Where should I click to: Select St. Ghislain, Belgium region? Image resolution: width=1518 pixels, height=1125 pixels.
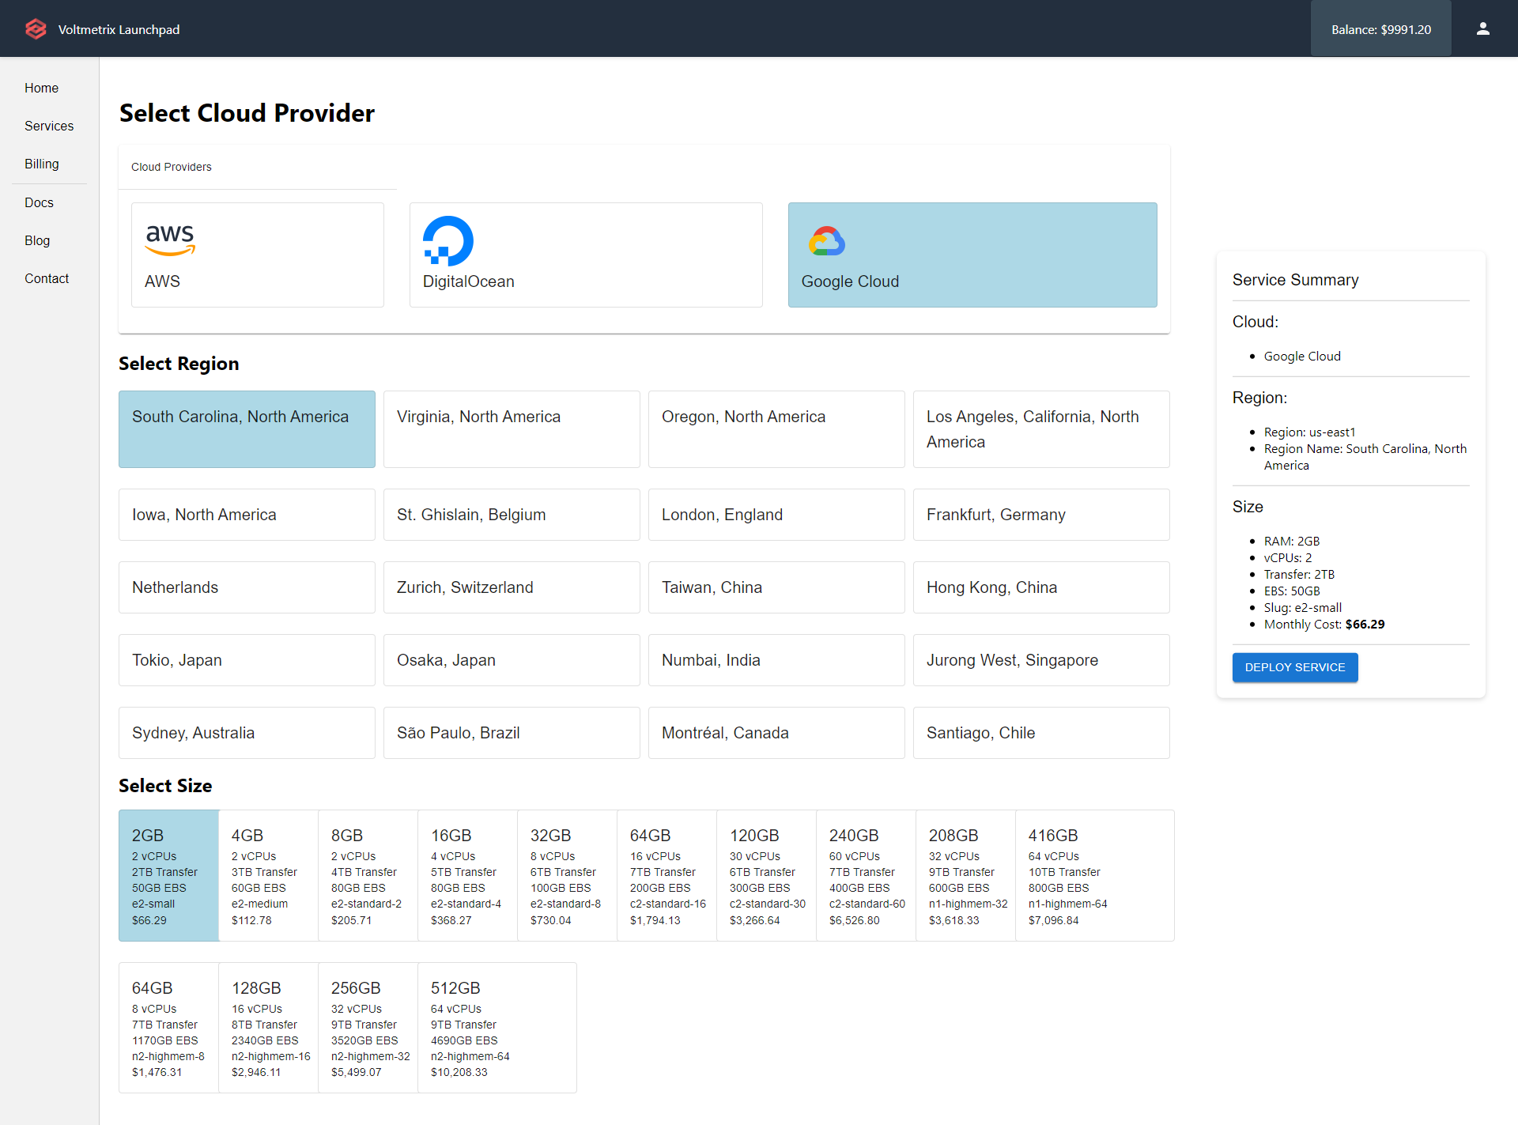tap(512, 515)
